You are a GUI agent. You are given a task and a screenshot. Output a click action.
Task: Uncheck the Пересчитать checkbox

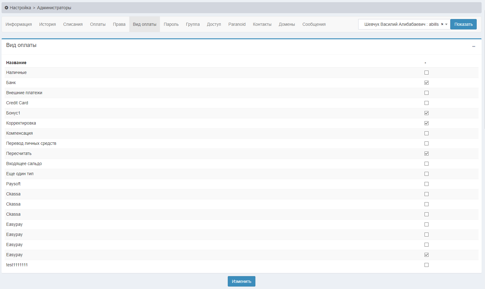coord(426,154)
